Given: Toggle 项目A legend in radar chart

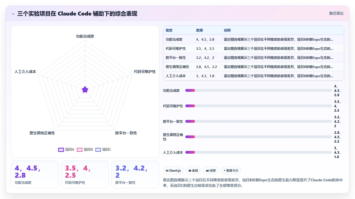Looking at the screenshot, I should [66, 150].
